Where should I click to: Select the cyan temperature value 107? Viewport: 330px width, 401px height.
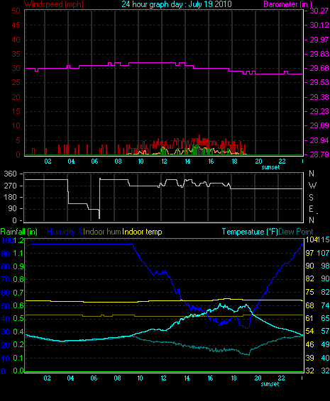tap(323, 253)
